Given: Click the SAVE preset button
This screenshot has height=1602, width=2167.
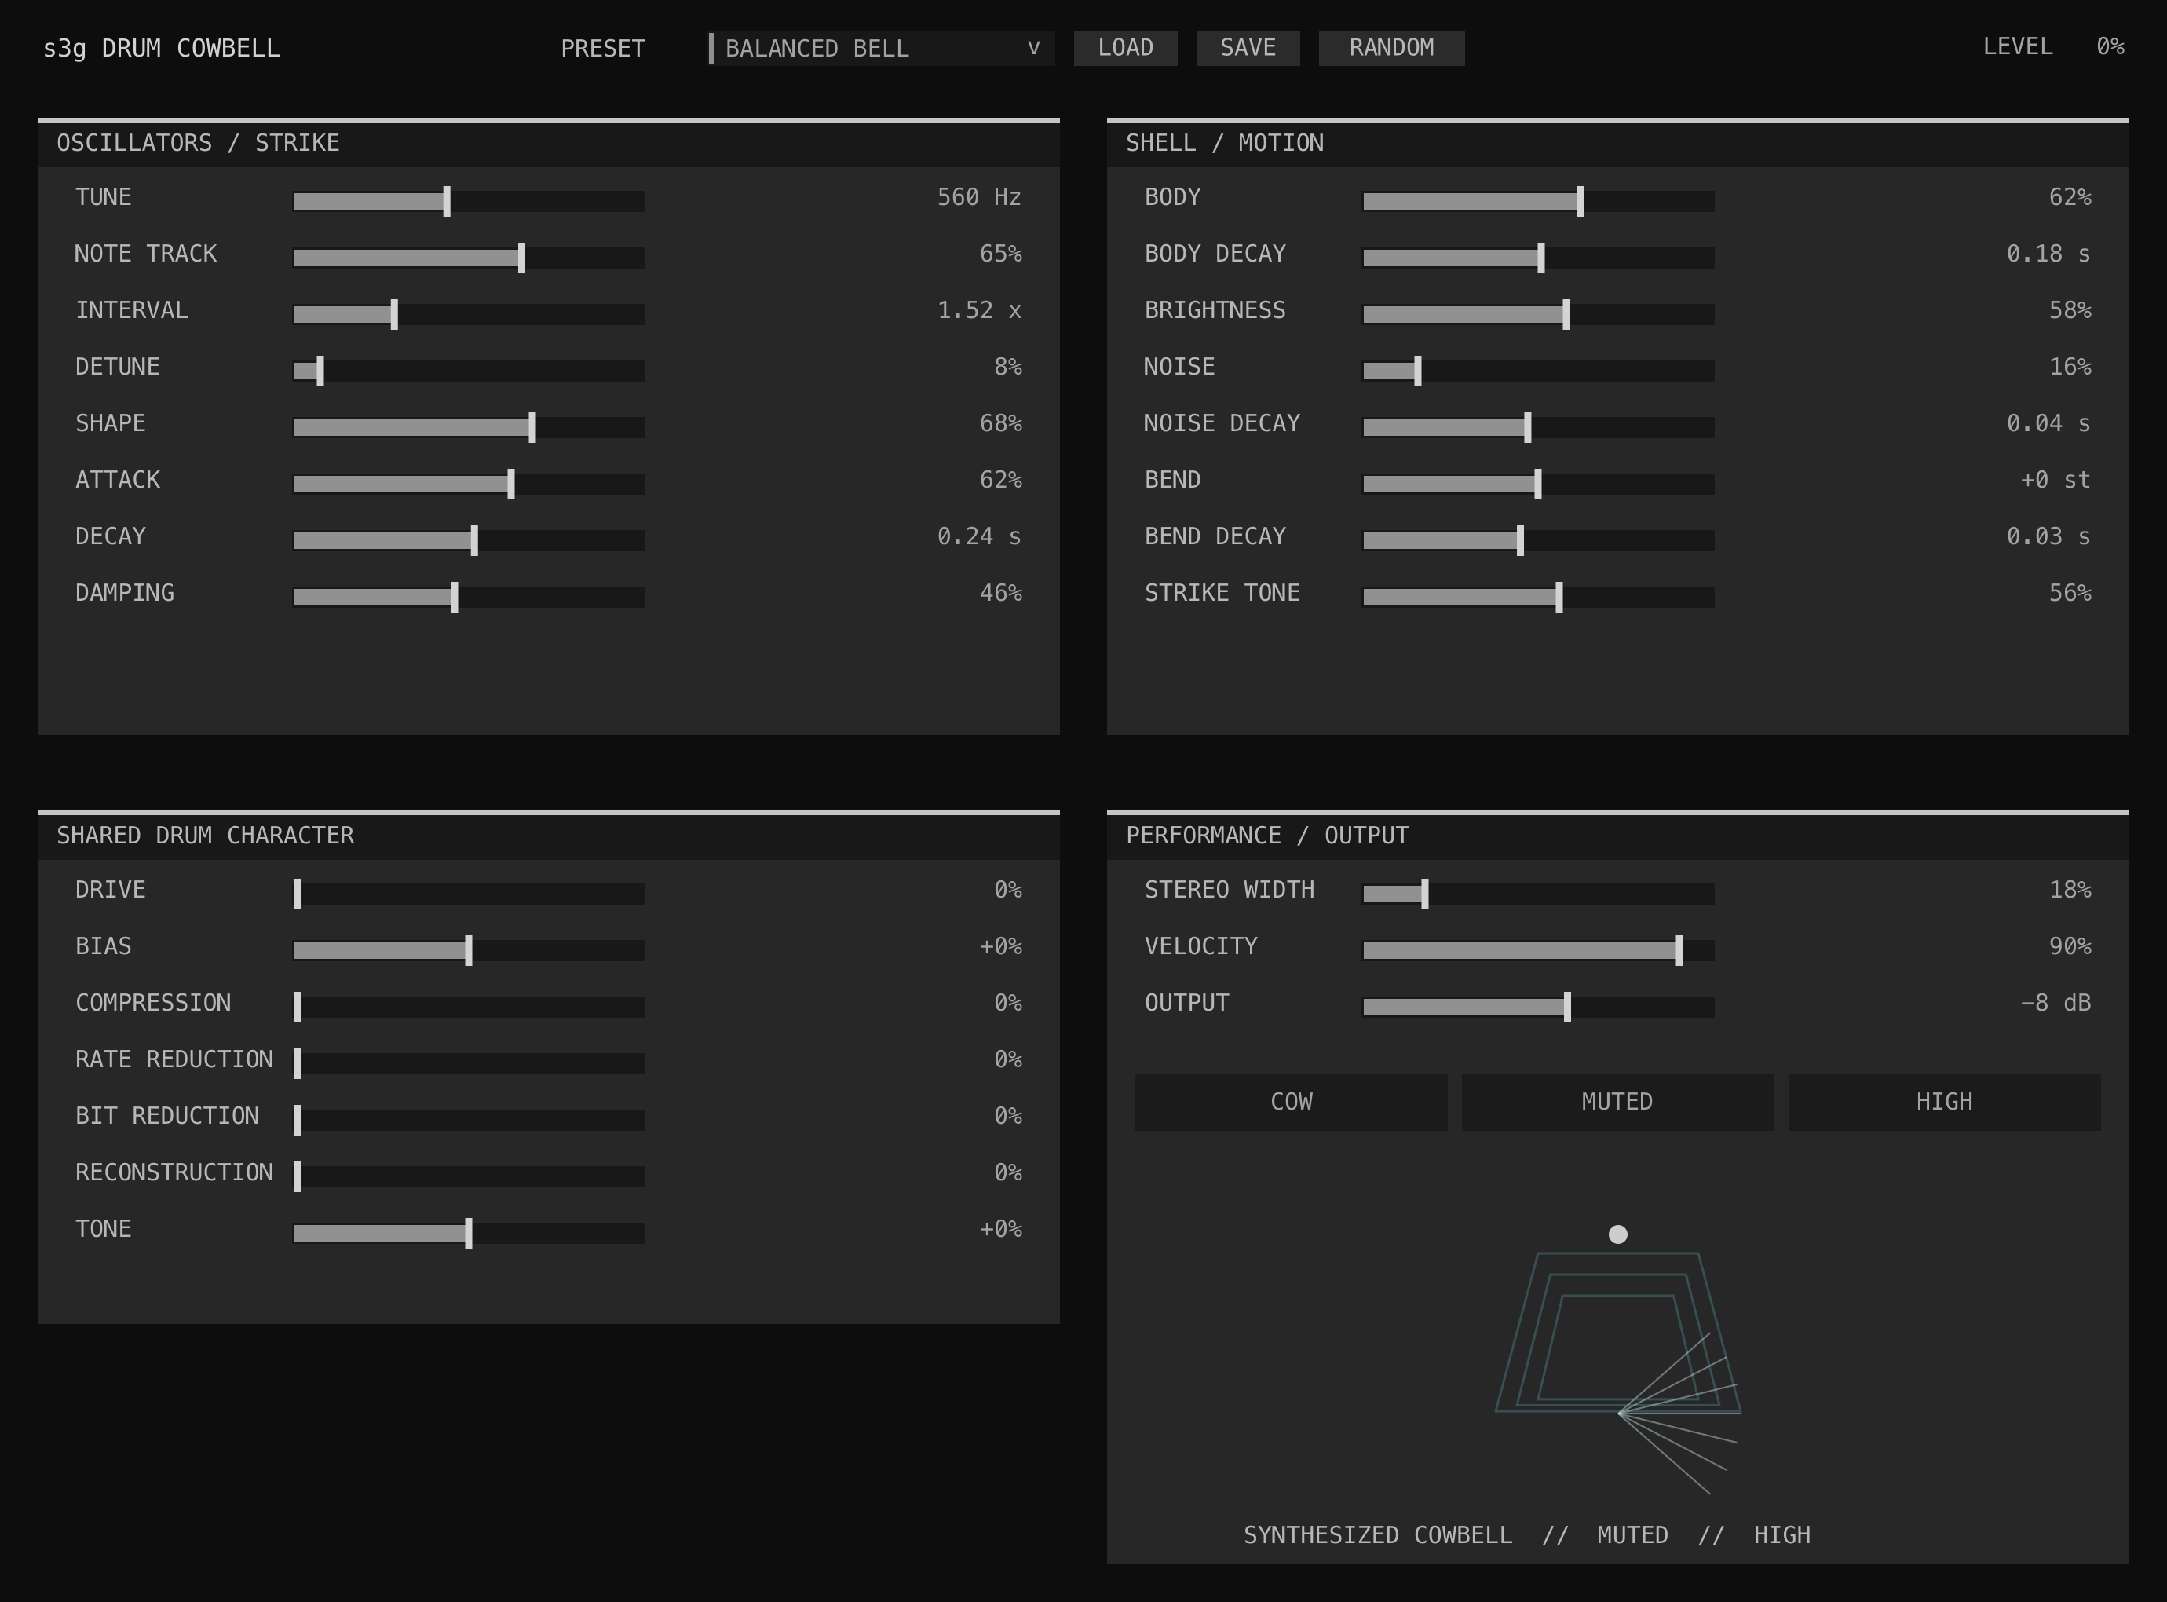Looking at the screenshot, I should point(1247,48).
